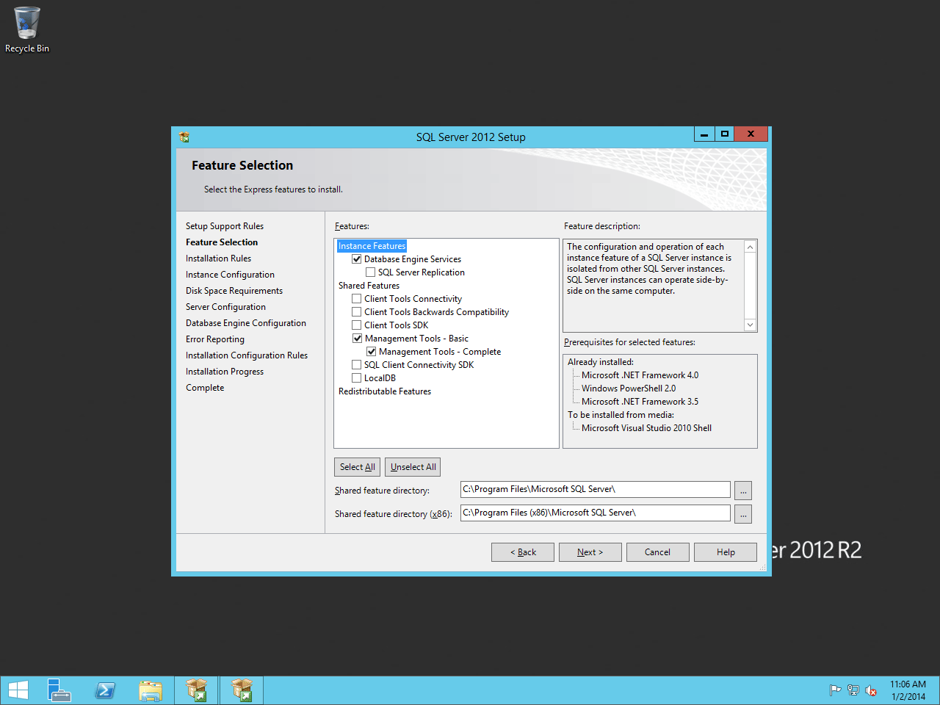This screenshot has height=705, width=940.
Task: Enable Client Tools Backwards Compatibility
Action: pos(357,312)
